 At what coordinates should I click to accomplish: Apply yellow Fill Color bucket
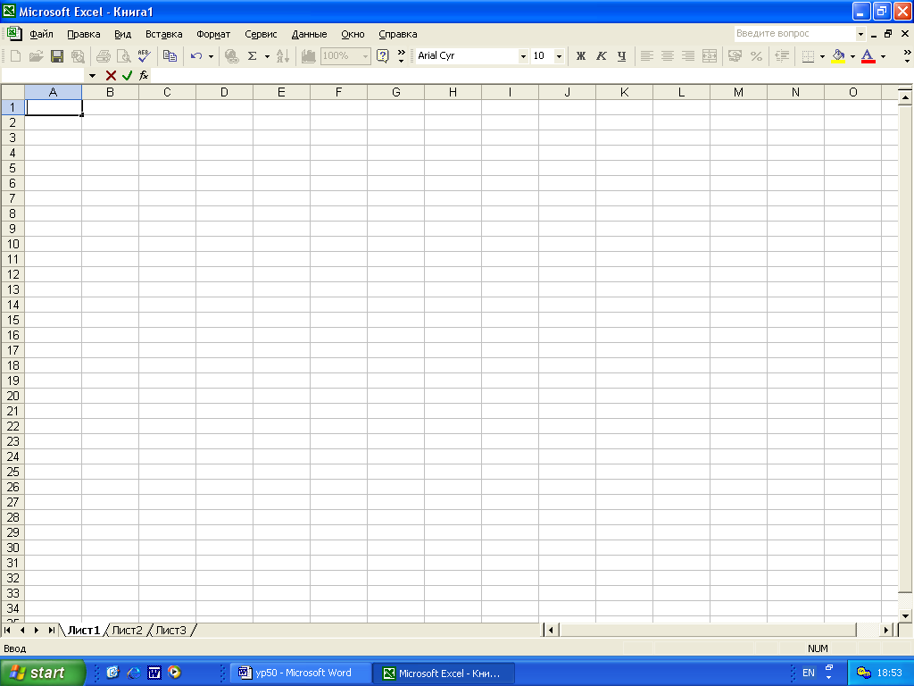click(x=838, y=56)
